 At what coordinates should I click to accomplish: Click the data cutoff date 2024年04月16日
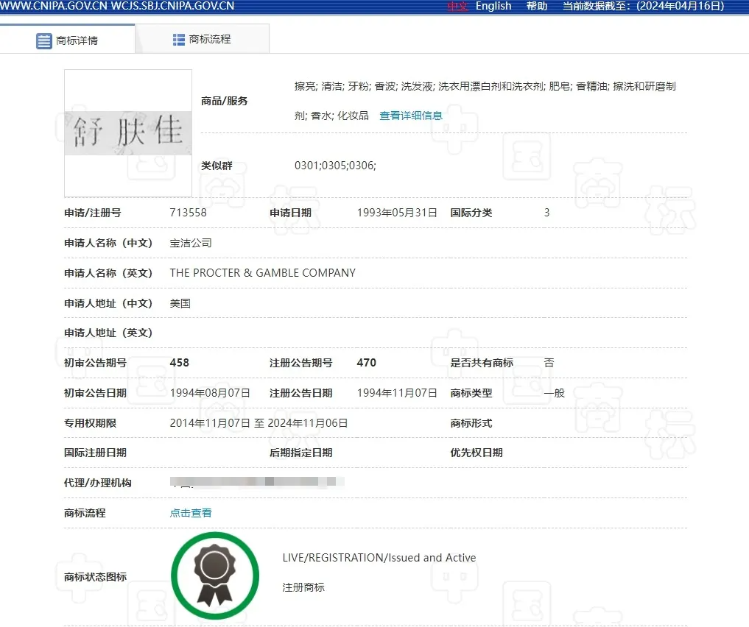[x=681, y=6]
